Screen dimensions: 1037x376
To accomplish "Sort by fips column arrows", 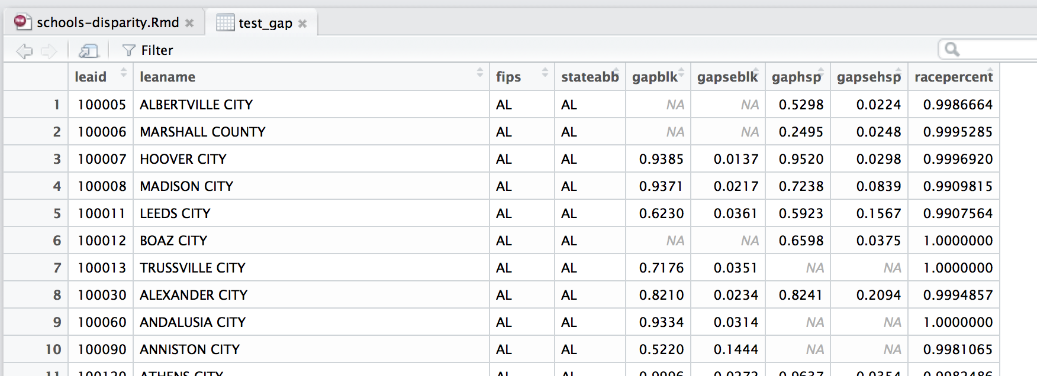I will point(545,73).
